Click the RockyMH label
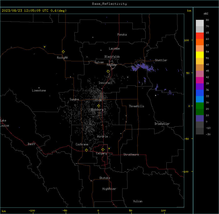Screen dimensions: 219x214 pos(62,58)
